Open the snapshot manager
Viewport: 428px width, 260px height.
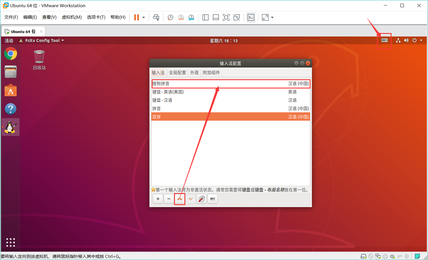[x=191, y=18]
